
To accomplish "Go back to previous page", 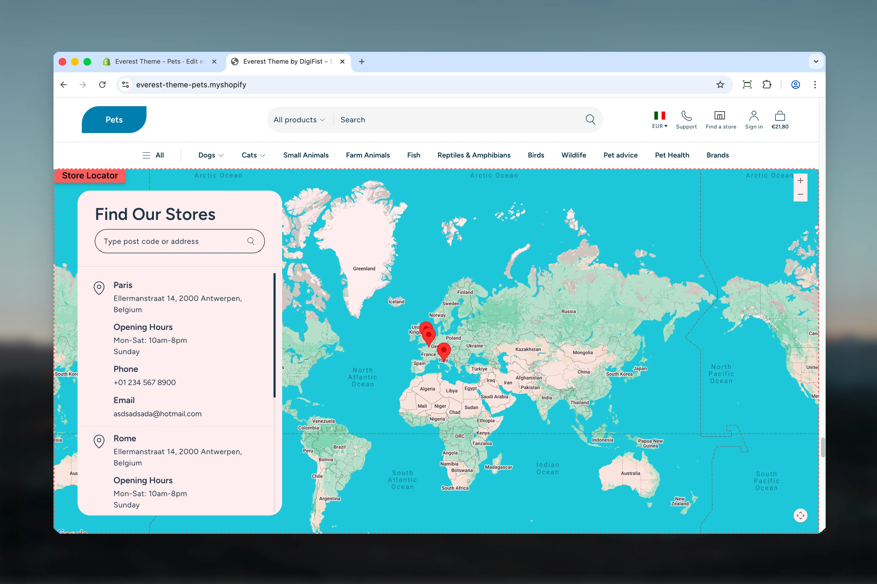I will click(64, 84).
